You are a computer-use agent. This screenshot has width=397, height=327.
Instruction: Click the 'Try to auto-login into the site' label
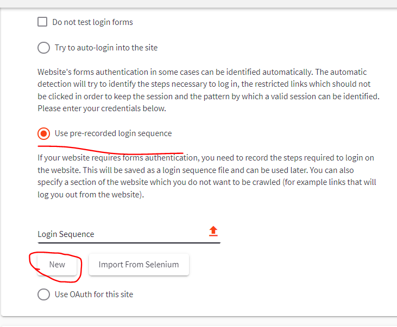coord(106,48)
